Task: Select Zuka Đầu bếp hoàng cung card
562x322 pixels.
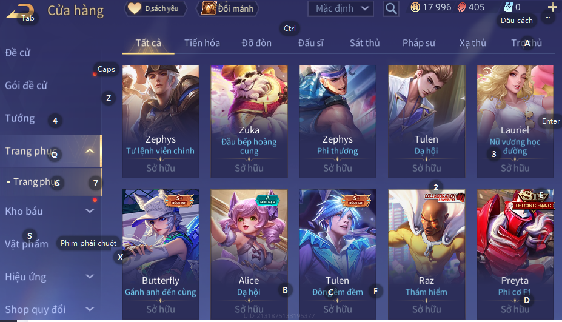Action: 249,121
